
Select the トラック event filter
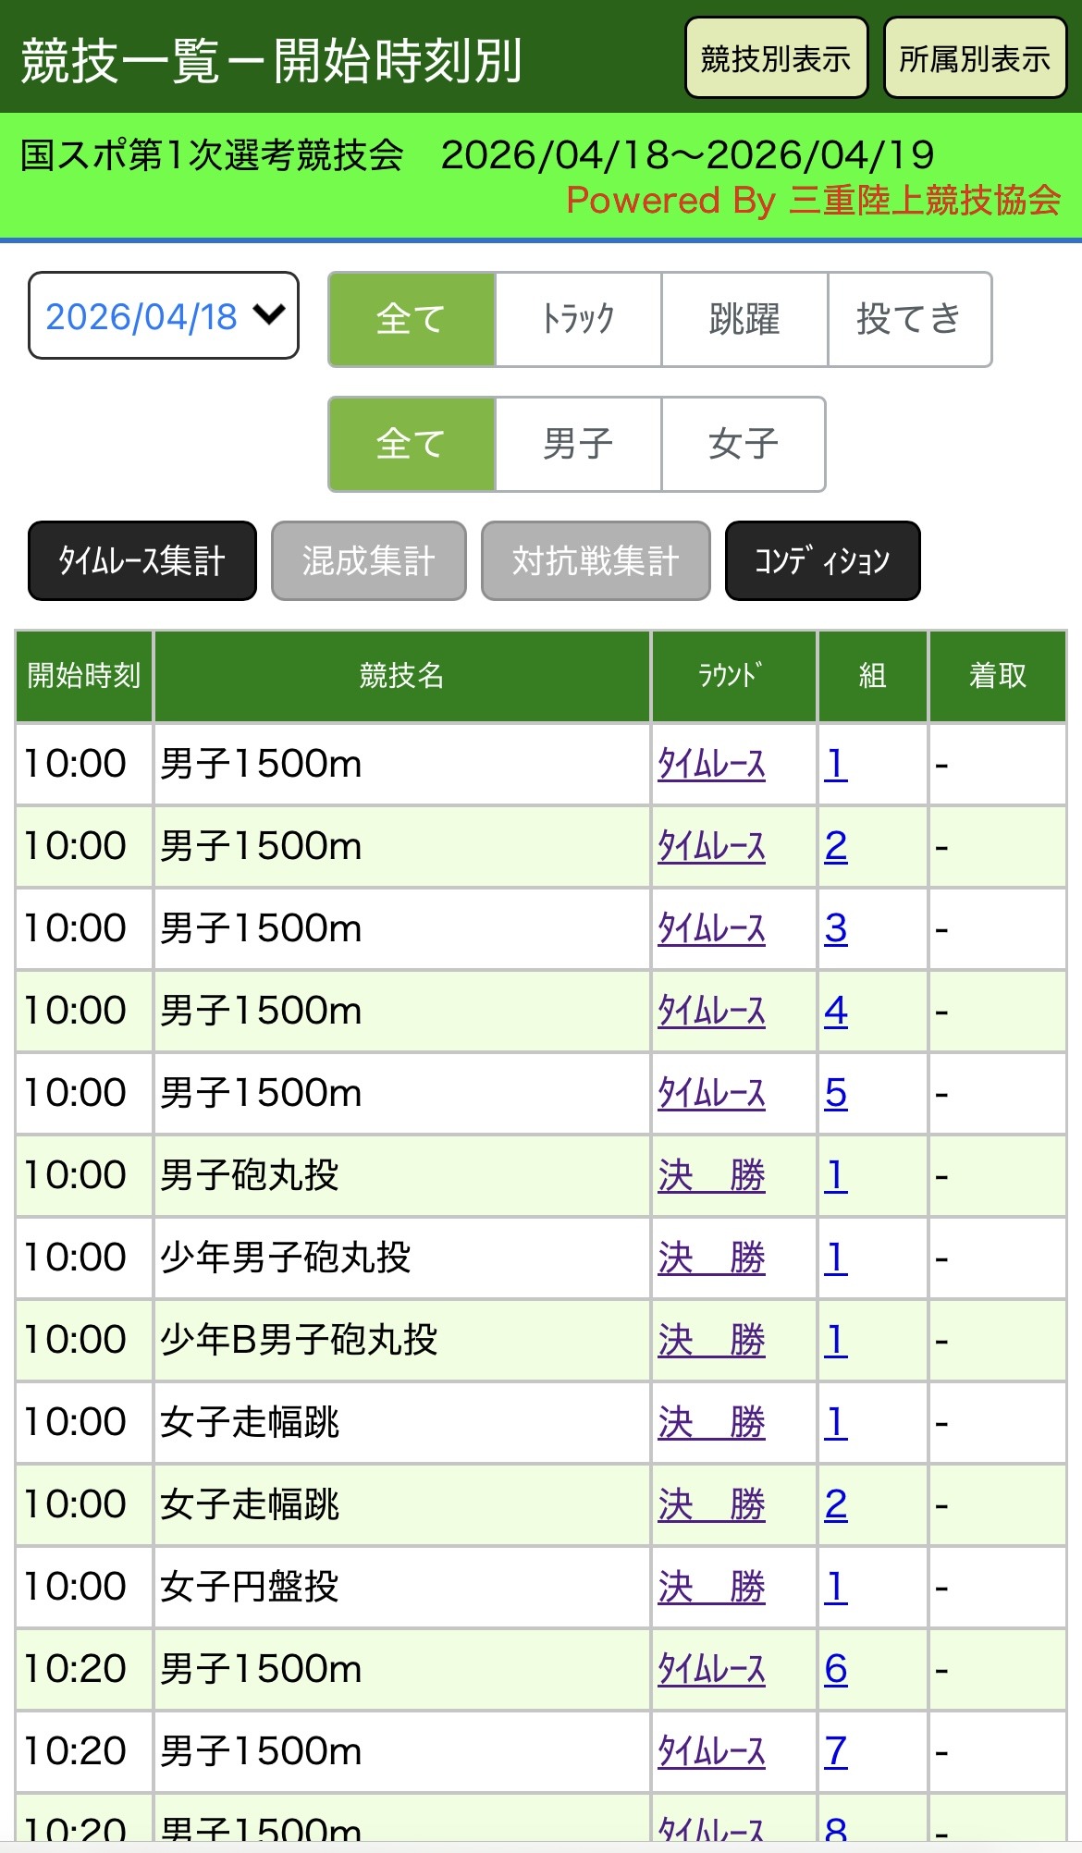coord(578,320)
